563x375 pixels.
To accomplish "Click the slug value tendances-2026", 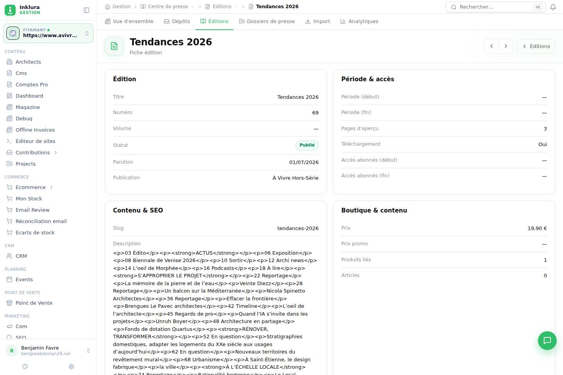I will point(298,229).
